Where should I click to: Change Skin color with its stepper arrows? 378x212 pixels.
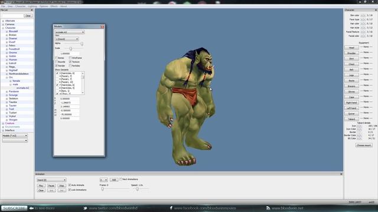[363, 15]
